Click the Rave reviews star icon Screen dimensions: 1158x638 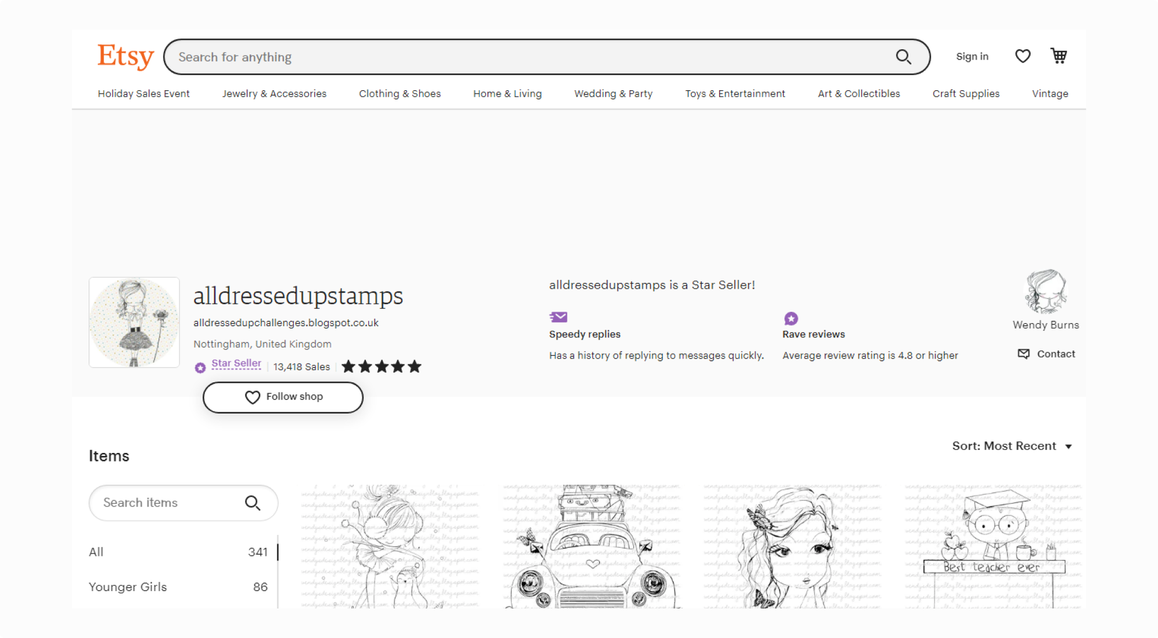(x=791, y=318)
